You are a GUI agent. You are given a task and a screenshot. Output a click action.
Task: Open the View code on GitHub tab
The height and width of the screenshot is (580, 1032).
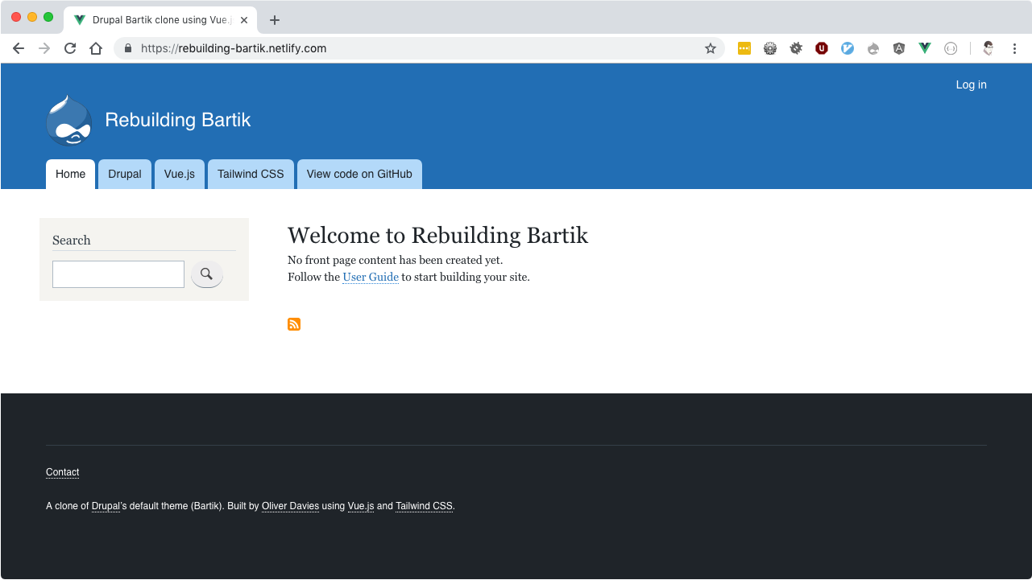[359, 174]
